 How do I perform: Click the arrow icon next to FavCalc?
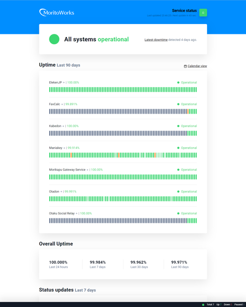(62, 104)
